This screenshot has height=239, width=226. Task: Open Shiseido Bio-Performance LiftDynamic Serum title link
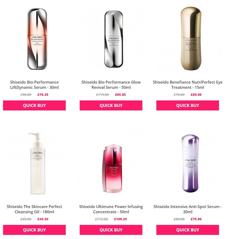click(34, 85)
